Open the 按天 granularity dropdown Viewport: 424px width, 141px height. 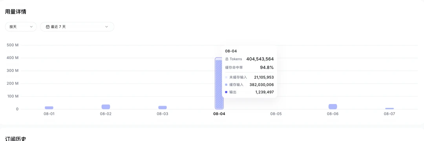tap(21, 27)
